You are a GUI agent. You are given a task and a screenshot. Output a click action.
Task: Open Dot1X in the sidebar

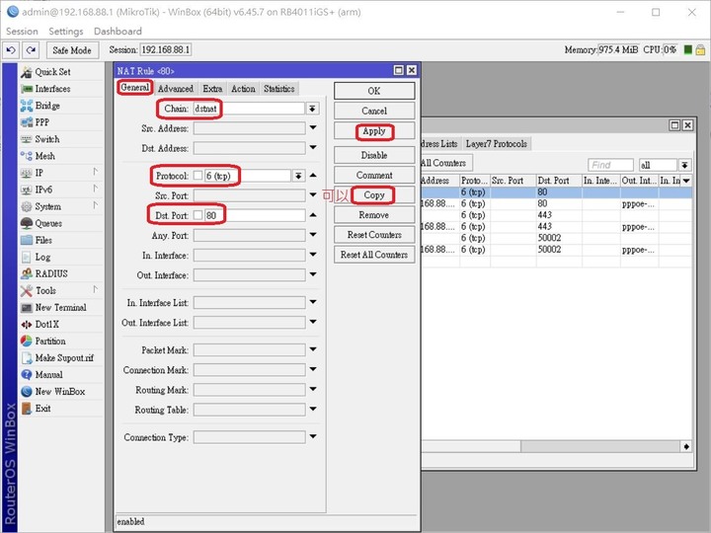(x=46, y=324)
